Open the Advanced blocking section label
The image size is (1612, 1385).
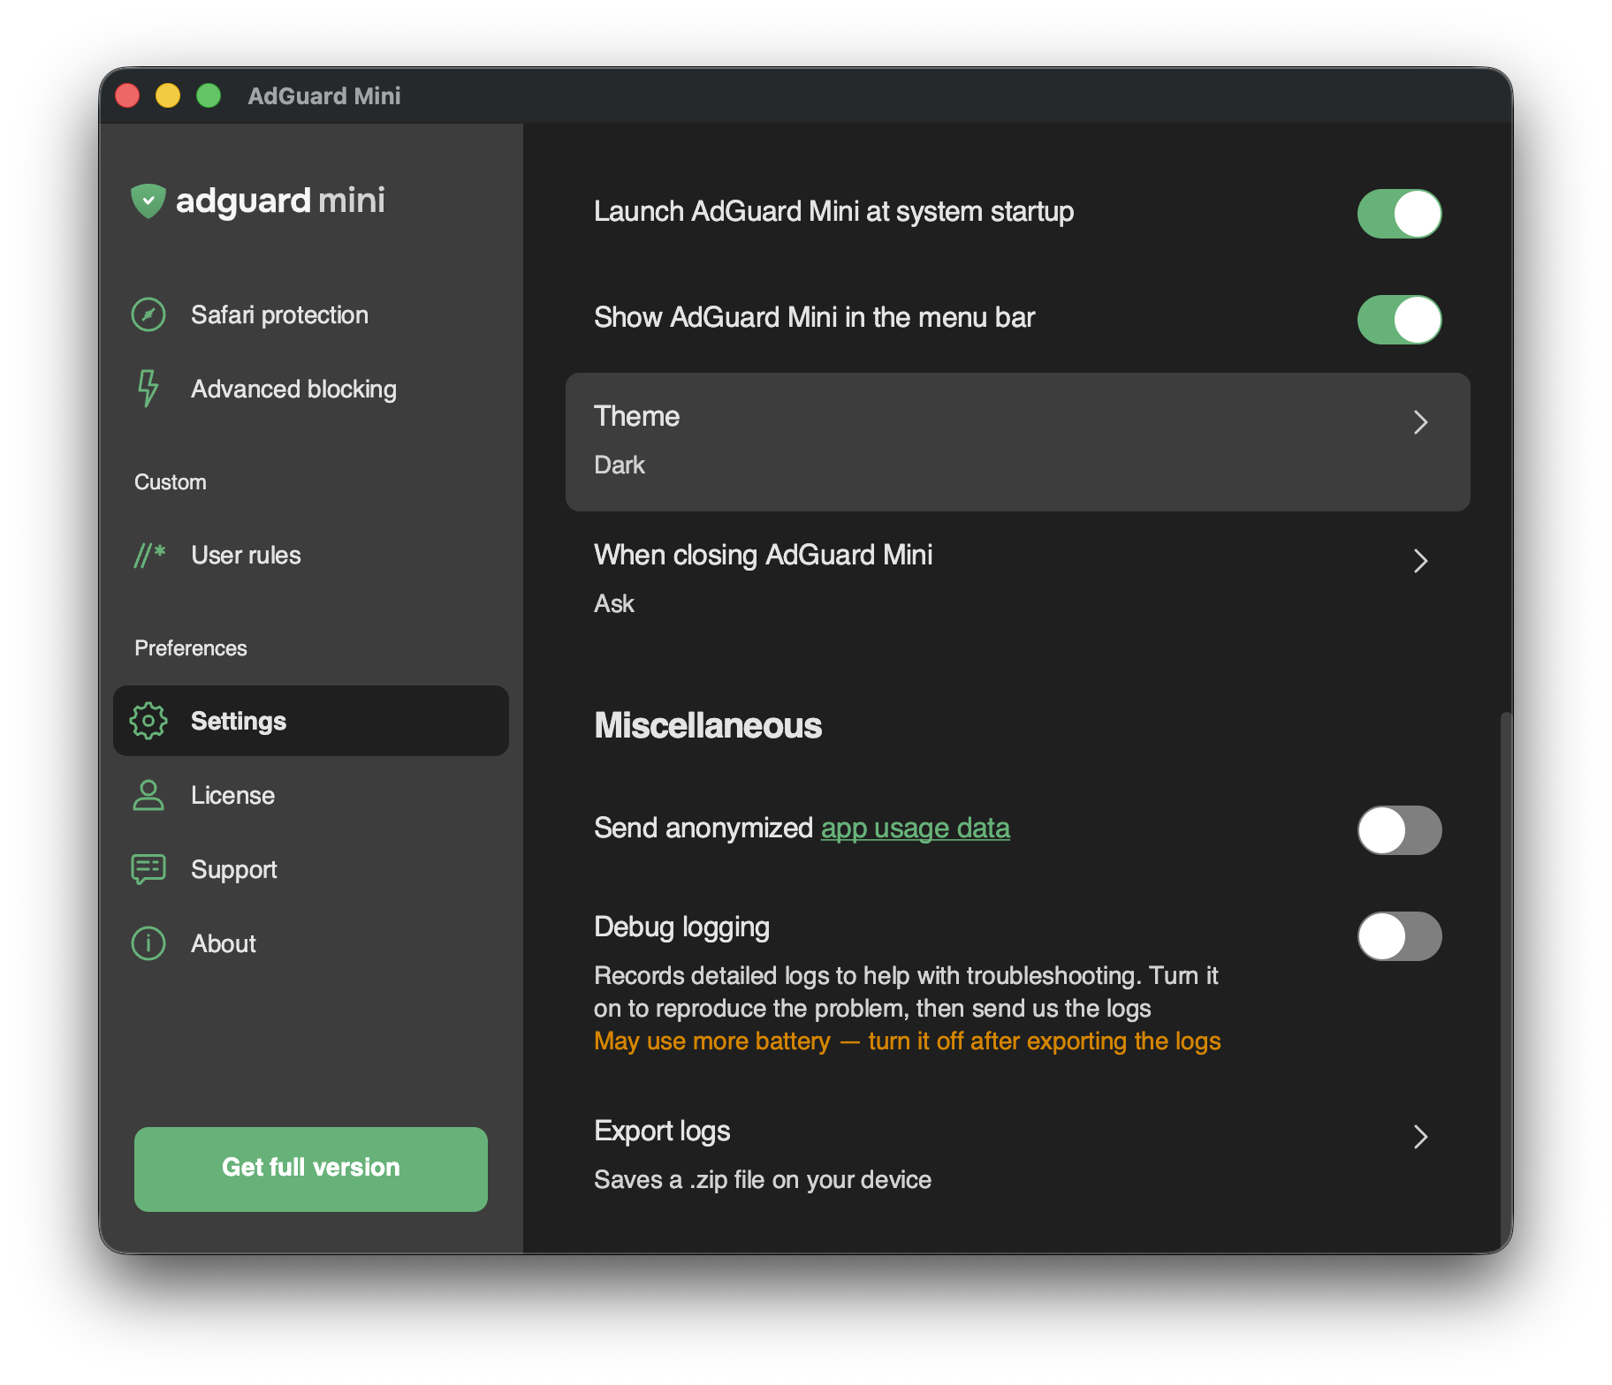tap(293, 389)
